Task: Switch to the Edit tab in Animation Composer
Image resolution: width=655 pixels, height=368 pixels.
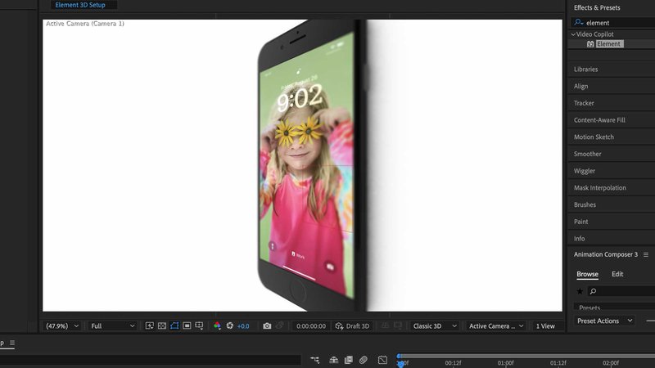Action: tap(617, 274)
